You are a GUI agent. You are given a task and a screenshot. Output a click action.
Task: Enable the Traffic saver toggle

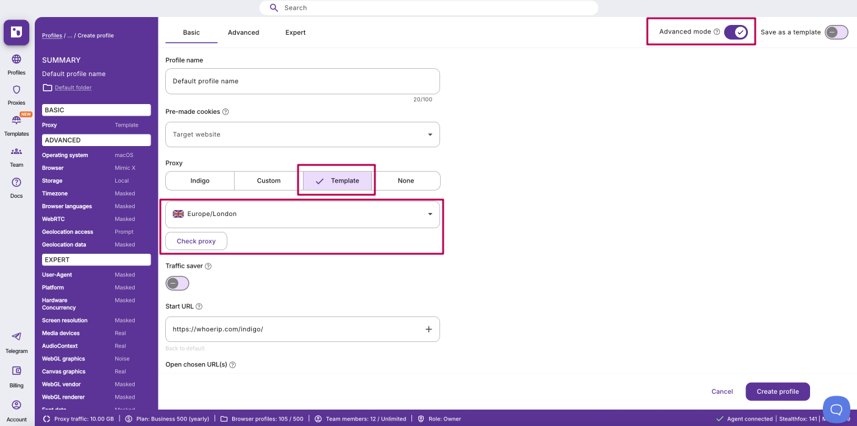[x=177, y=283]
